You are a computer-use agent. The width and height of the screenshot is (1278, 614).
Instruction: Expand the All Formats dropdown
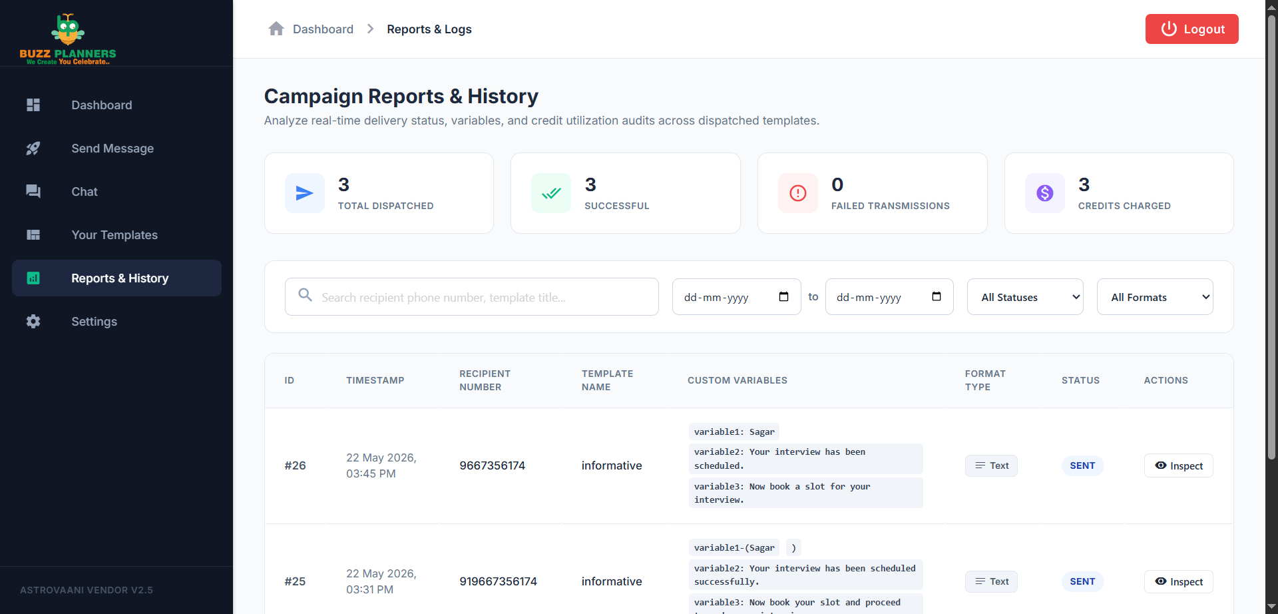[1155, 297]
